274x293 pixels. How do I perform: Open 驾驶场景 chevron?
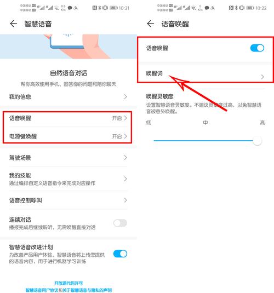125,158
